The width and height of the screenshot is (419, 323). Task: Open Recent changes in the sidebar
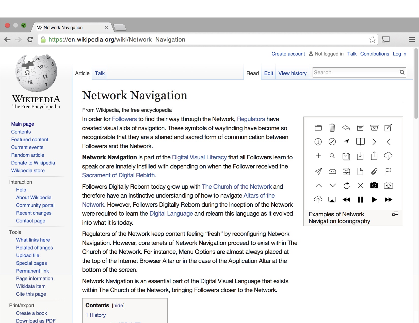(34, 213)
